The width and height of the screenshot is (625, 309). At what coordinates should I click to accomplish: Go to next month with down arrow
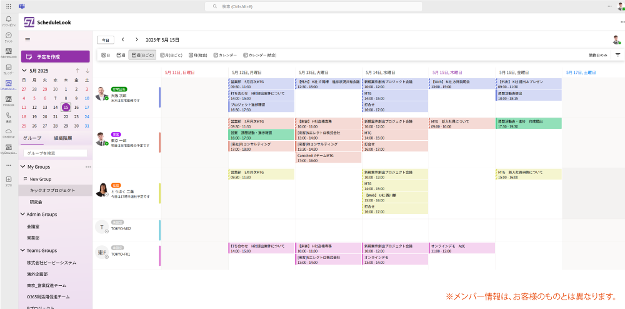pyautogui.click(x=87, y=71)
